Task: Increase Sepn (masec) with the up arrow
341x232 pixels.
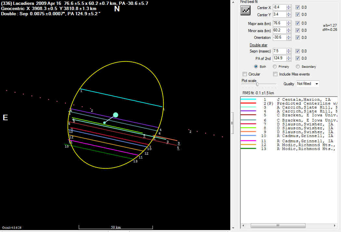Action: coord(289,50)
